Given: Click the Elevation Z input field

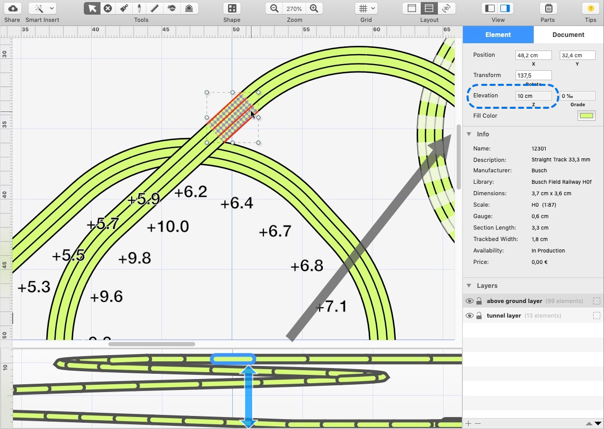Looking at the screenshot, I should tap(533, 96).
